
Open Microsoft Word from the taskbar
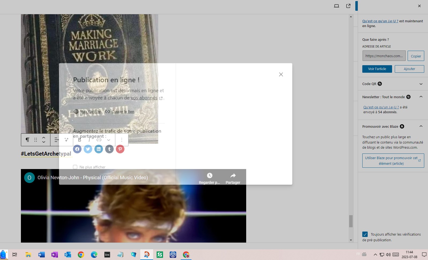coord(41,255)
